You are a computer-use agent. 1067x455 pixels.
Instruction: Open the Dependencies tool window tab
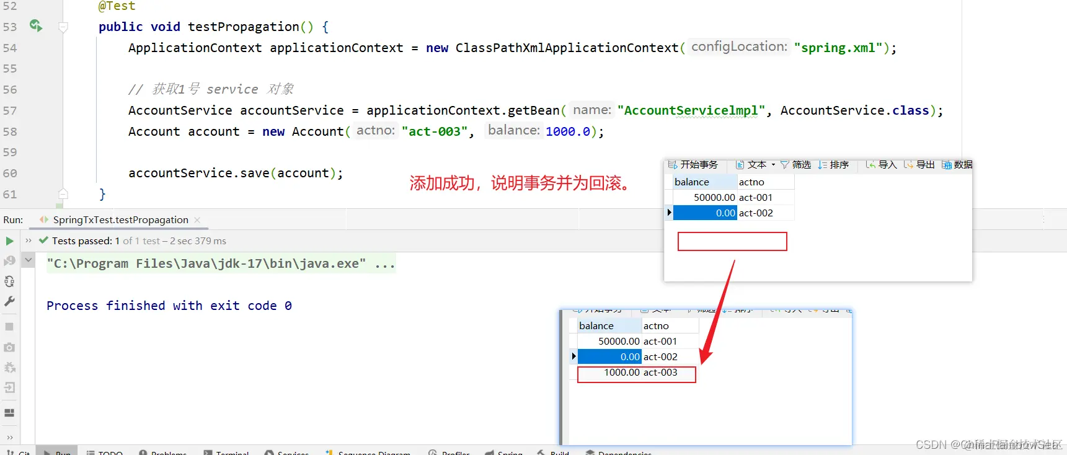[619, 452]
